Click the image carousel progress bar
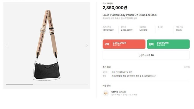The width and height of the screenshot is (194, 109). (47, 84)
